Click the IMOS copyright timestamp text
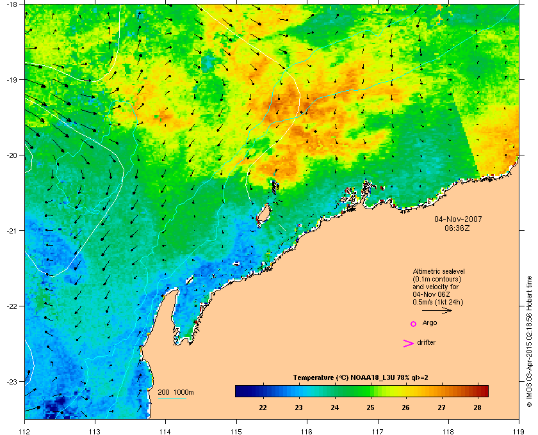The height and width of the screenshot is (435, 538). coord(529,342)
